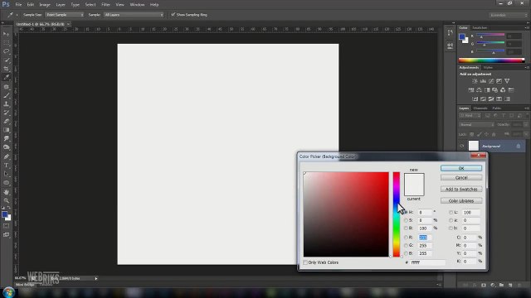Click the red-black color field in Color Picker
This screenshot has height=298, width=531.
click(x=346, y=214)
